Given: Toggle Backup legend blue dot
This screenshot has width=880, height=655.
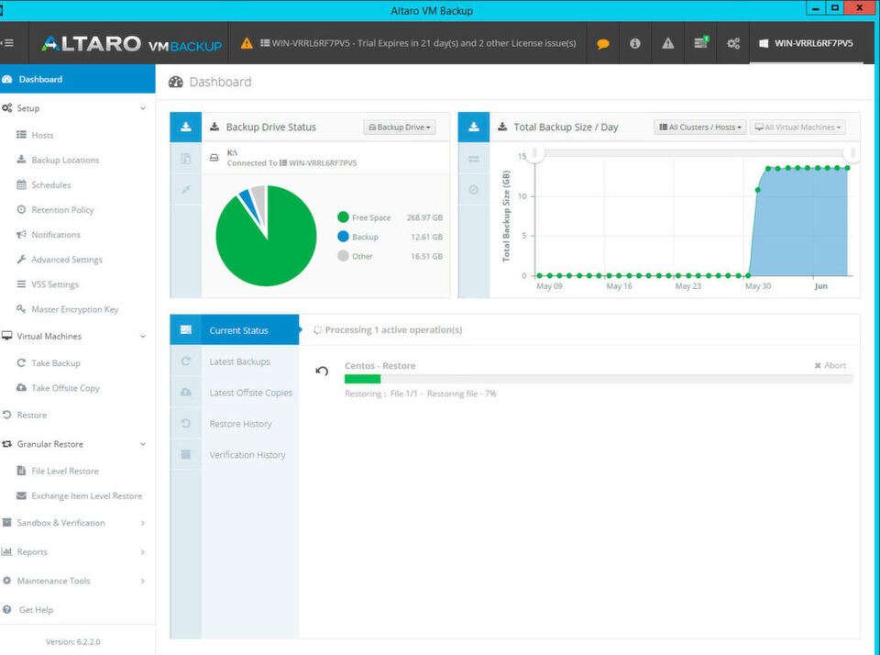Looking at the screenshot, I should pos(343,237).
